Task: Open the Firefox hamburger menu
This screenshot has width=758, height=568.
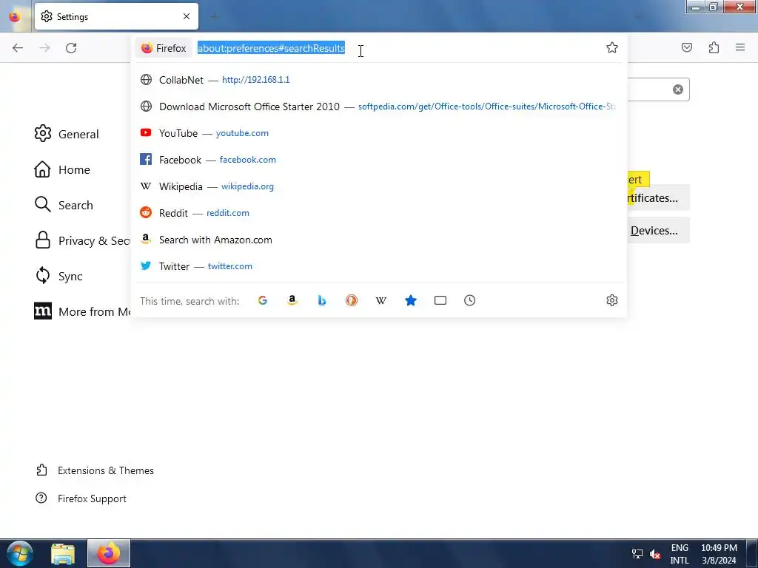Action: pyautogui.click(x=740, y=47)
